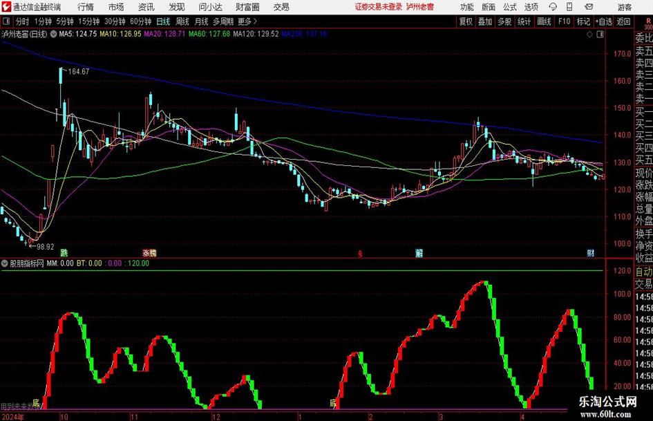Click the 证券交易未登录 login link
653x421 pixels.
[x=379, y=7]
